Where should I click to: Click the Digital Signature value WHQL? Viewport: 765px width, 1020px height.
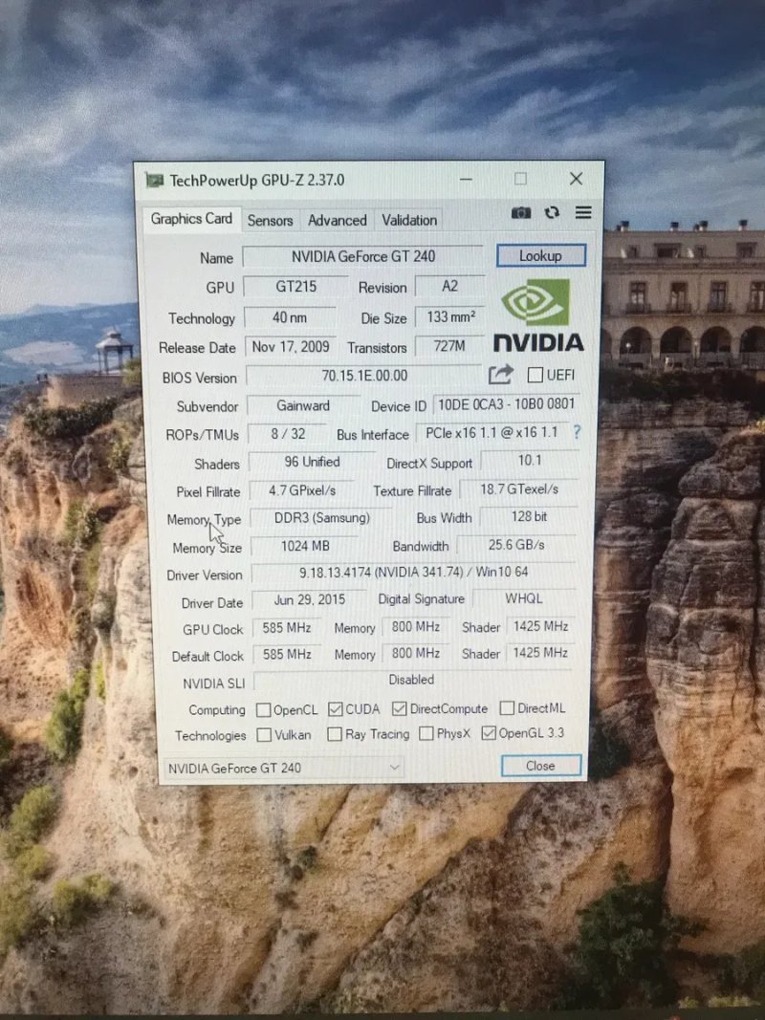point(524,598)
